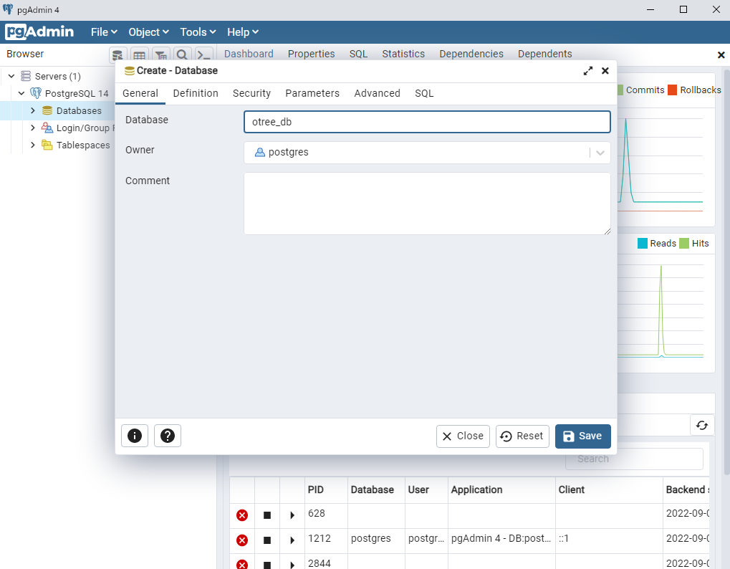The width and height of the screenshot is (730, 569).
Task: Cancel active query for PID 628
Action: (x=267, y=515)
